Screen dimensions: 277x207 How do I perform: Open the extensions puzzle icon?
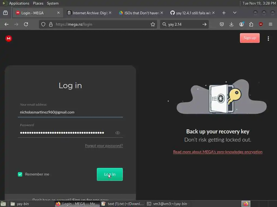[251, 24]
